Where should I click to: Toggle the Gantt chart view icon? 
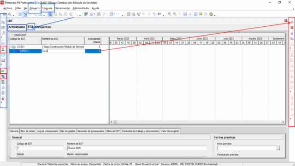[x=25, y=14]
